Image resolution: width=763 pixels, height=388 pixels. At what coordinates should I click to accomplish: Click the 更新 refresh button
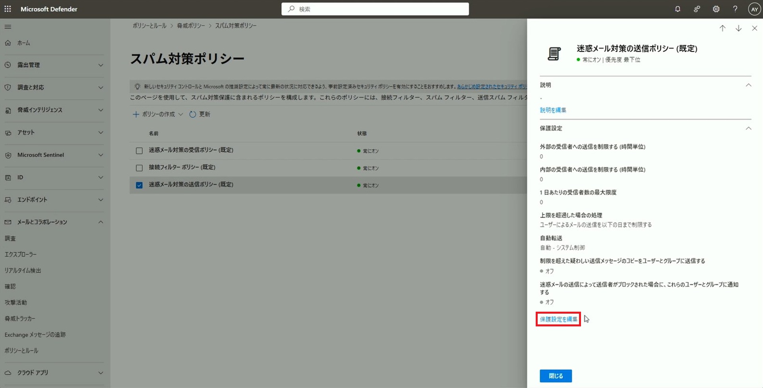pos(200,114)
